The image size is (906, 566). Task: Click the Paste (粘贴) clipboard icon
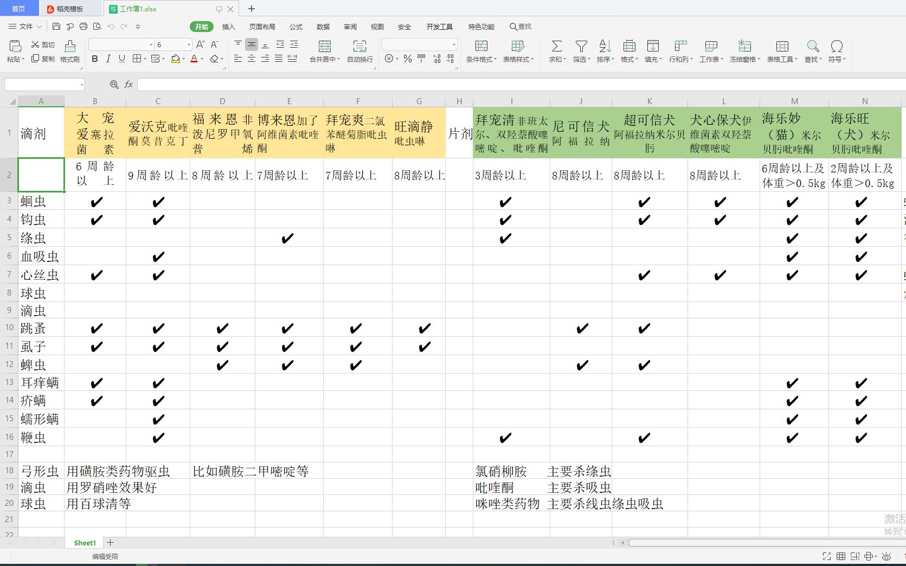point(15,46)
